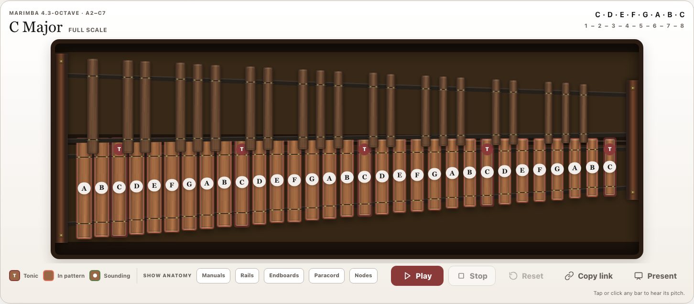The image size is (694, 304).
Task: Strike the third F bar (F5)
Action: click(417, 175)
